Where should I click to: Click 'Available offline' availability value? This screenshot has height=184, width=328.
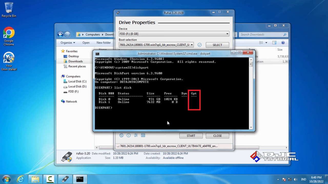[173, 158]
